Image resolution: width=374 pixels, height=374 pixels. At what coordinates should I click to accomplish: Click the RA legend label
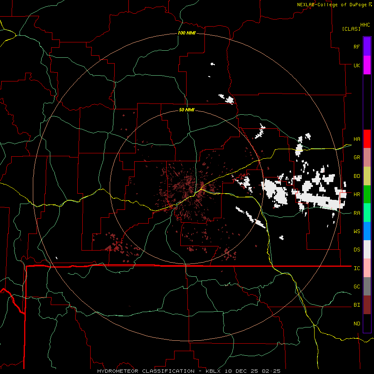357,213
